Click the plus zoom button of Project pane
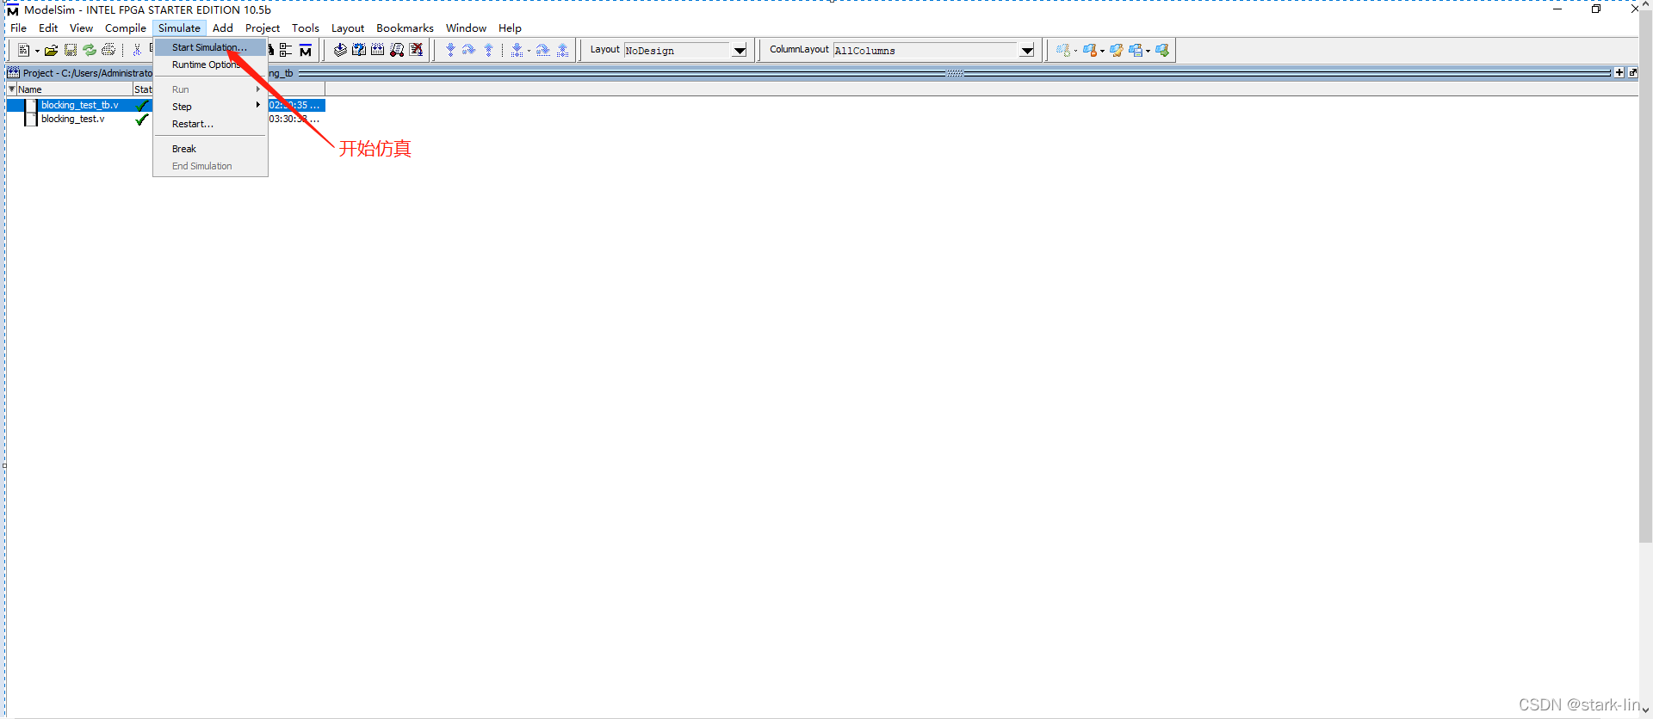The image size is (1653, 719). [x=1619, y=73]
